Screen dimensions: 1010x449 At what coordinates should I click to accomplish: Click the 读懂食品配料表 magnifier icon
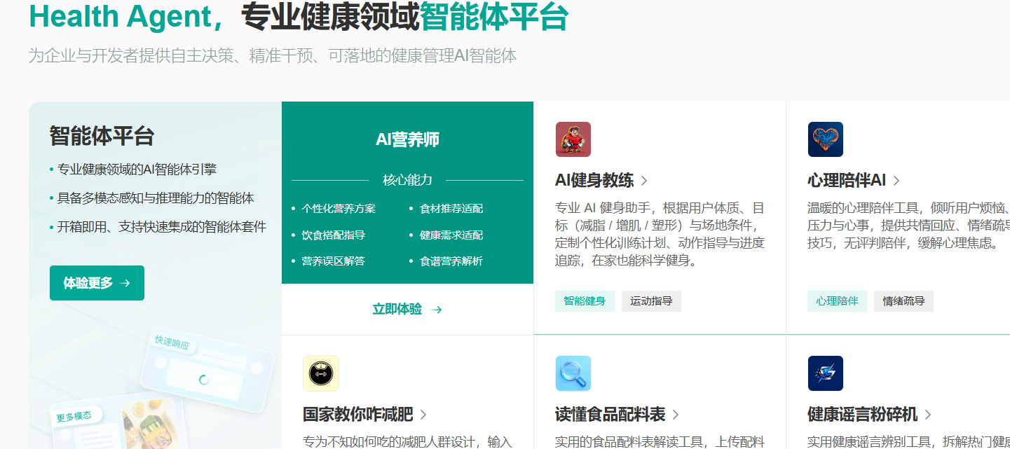[573, 373]
